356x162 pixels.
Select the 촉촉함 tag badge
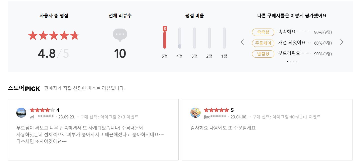coord(263,32)
